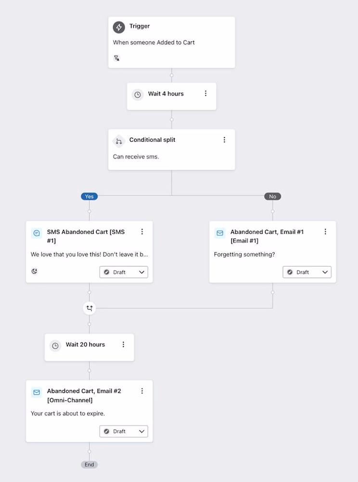Click the envelope icon on Email #1
Image resolution: width=358 pixels, height=482 pixels.
coord(220,233)
